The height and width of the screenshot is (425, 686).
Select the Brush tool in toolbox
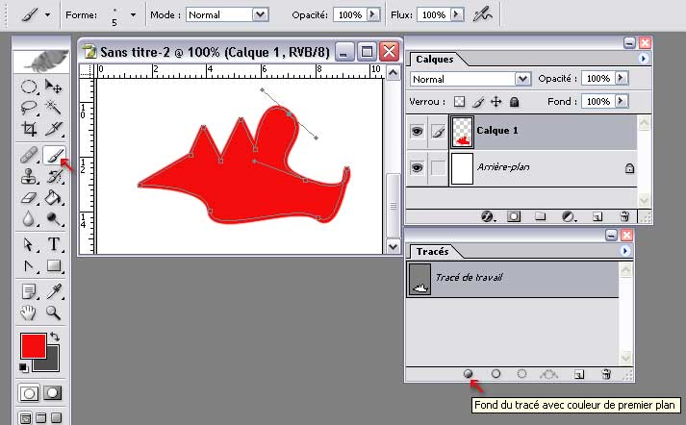54,155
